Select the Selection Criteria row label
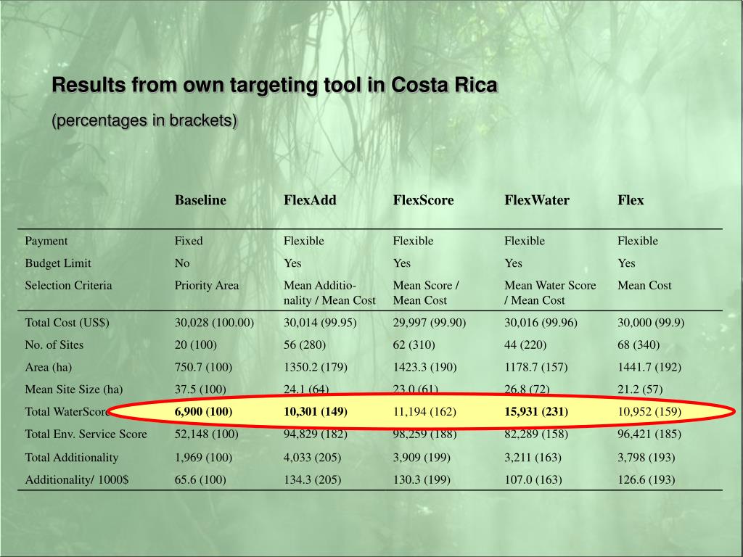The height and width of the screenshot is (557, 743). point(68,285)
